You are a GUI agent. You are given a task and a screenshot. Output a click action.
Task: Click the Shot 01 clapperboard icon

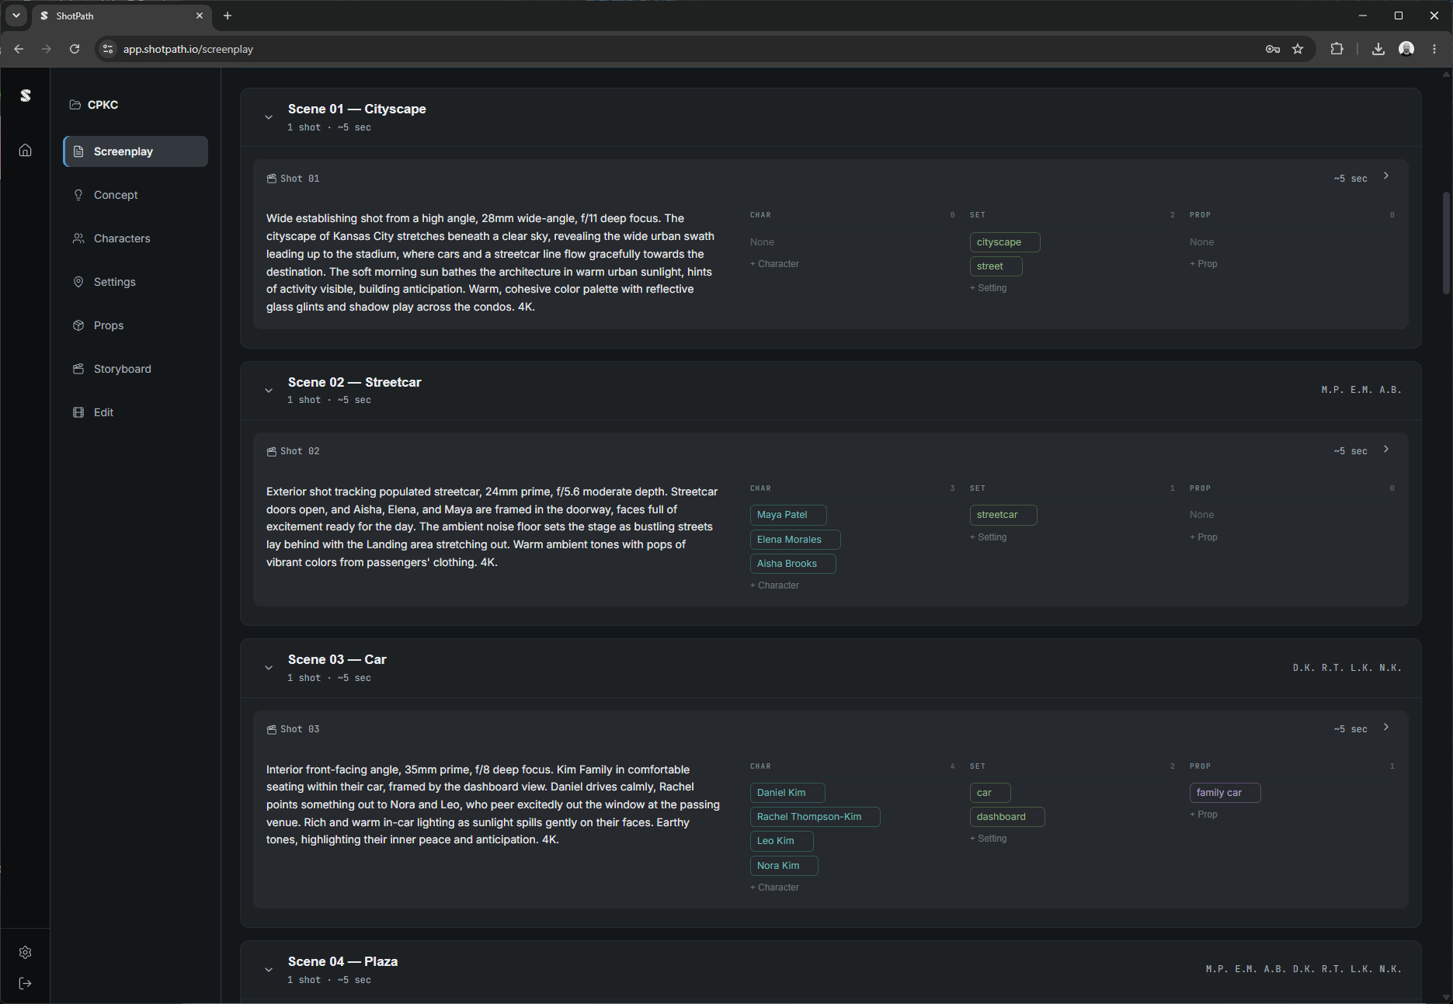tap(272, 179)
